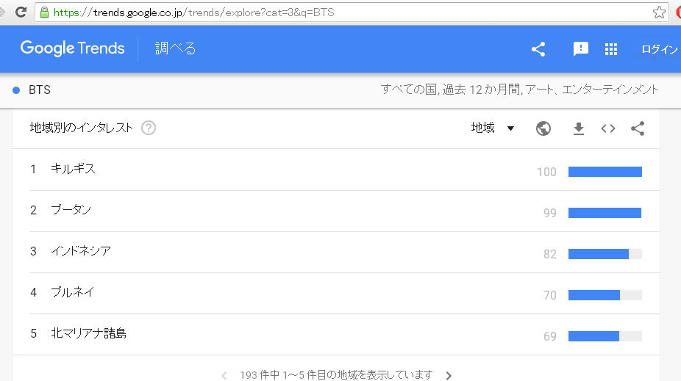
Task: Click the embed code icon
Action: click(608, 128)
